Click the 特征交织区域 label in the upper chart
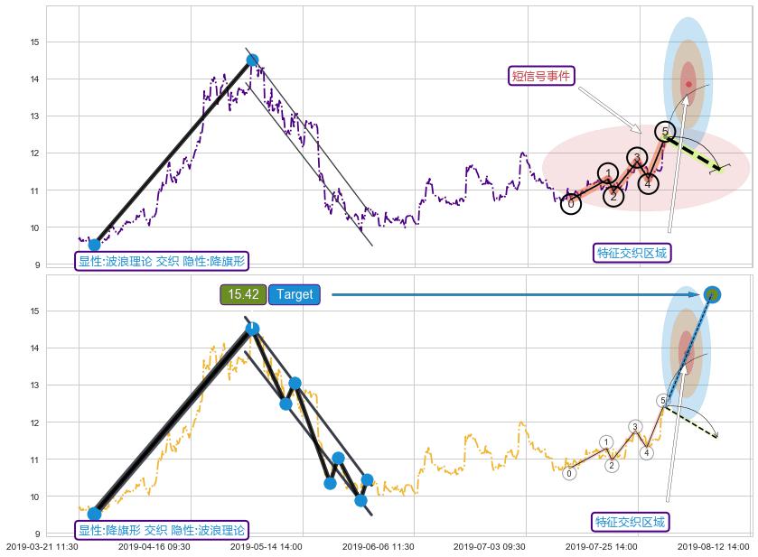The image size is (758, 557). (x=632, y=253)
